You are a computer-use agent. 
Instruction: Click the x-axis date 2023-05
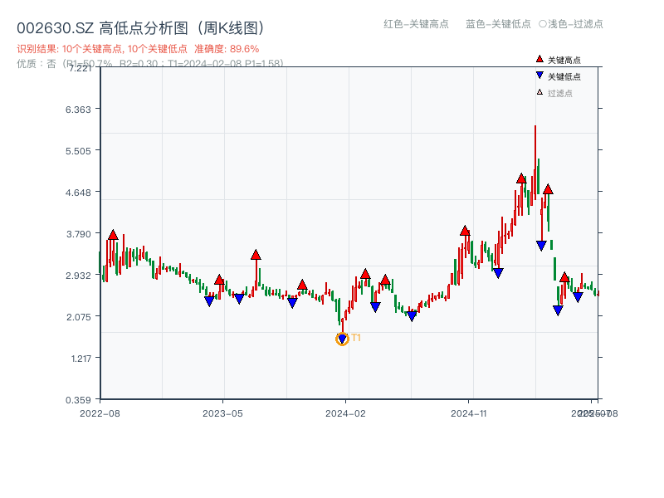click(x=222, y=413)
